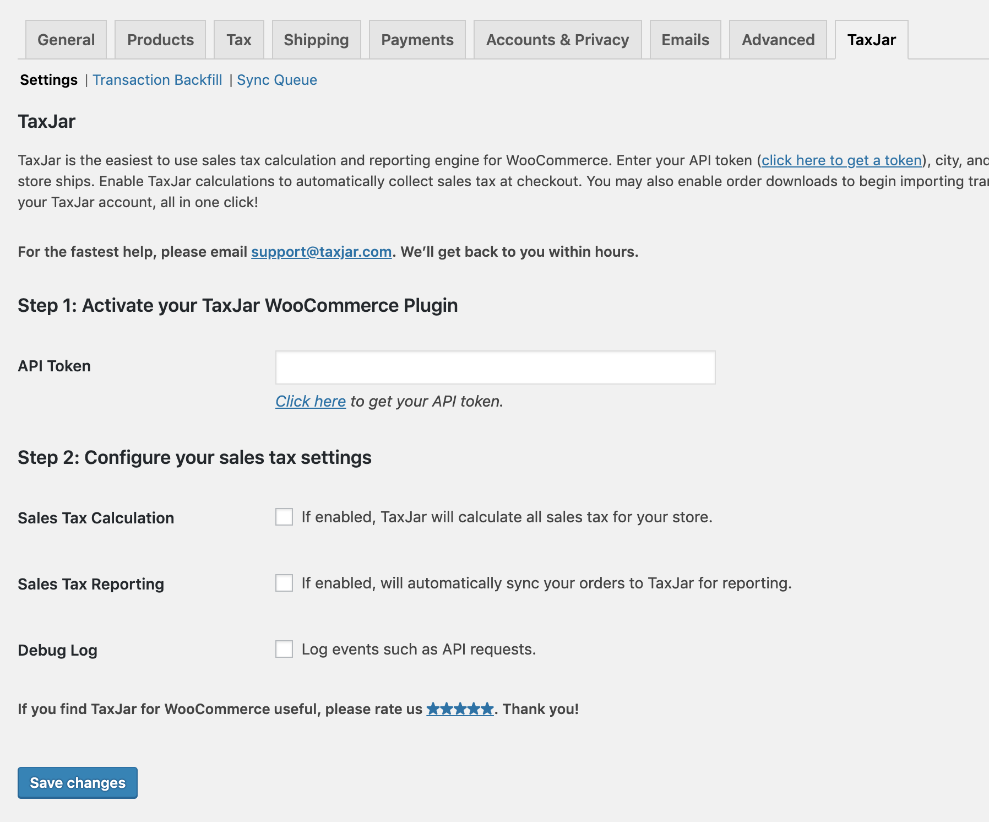Click the 'API Token' label
This screenshot has width=989, height=822.
coord(54,366)
